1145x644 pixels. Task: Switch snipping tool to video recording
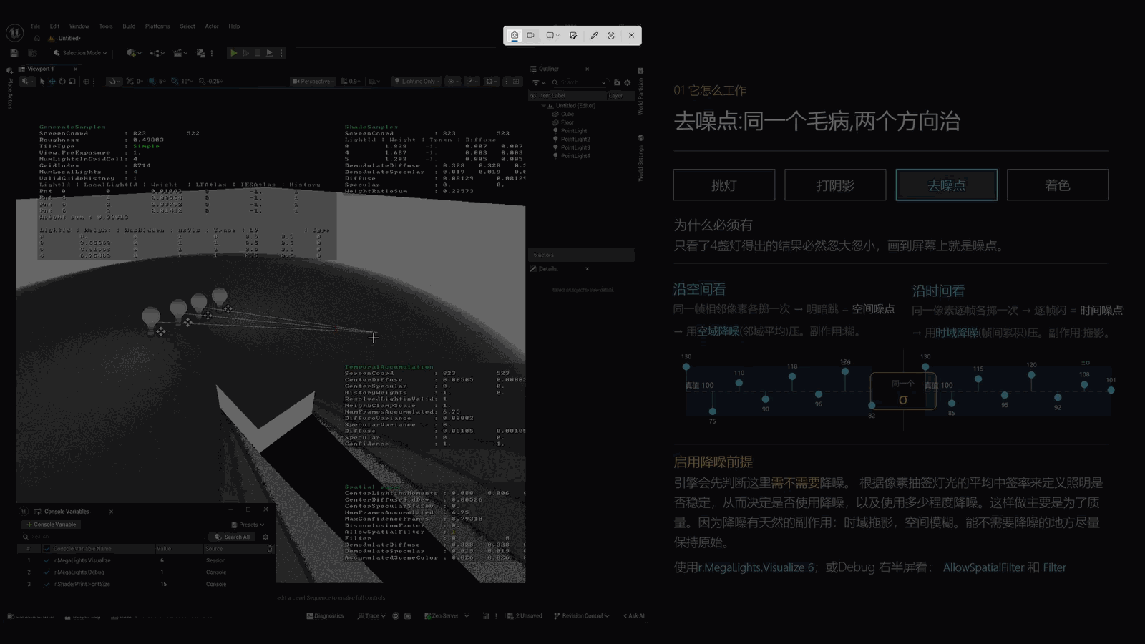pos(531,35)
